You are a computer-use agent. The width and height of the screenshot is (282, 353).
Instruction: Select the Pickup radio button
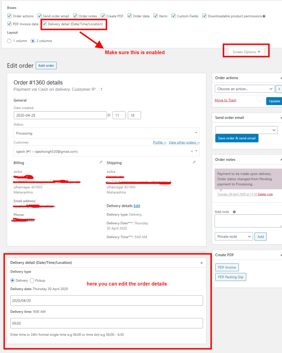click(32, 281)
